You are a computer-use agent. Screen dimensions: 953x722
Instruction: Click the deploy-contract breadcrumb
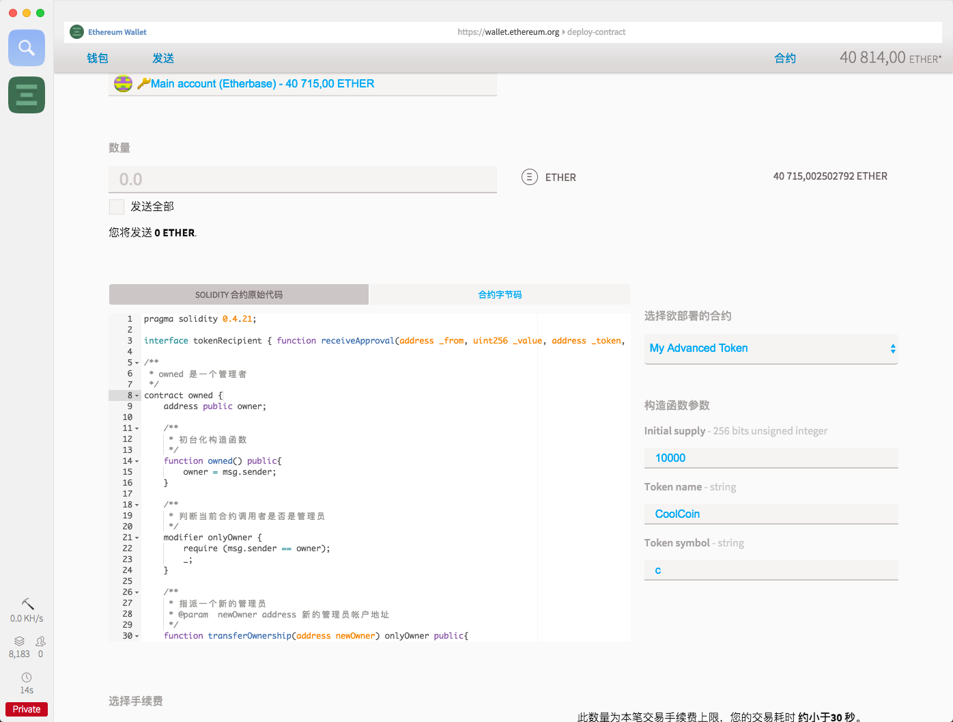pos(596,32)
